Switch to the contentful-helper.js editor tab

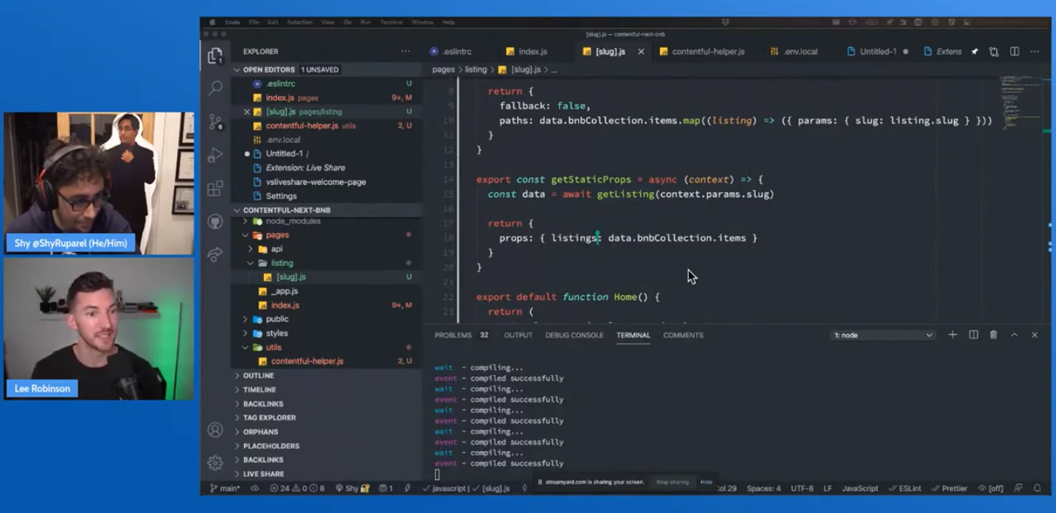pos(707,52)
